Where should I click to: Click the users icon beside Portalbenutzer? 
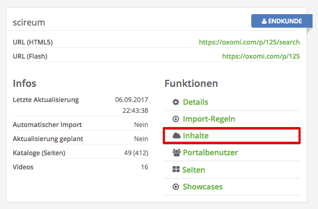[176, 153]
